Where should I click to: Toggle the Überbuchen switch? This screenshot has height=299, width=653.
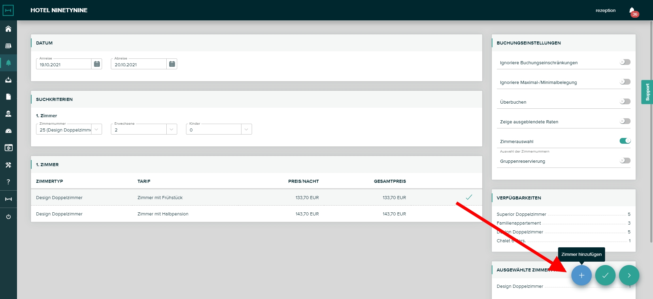coord(625,102)
